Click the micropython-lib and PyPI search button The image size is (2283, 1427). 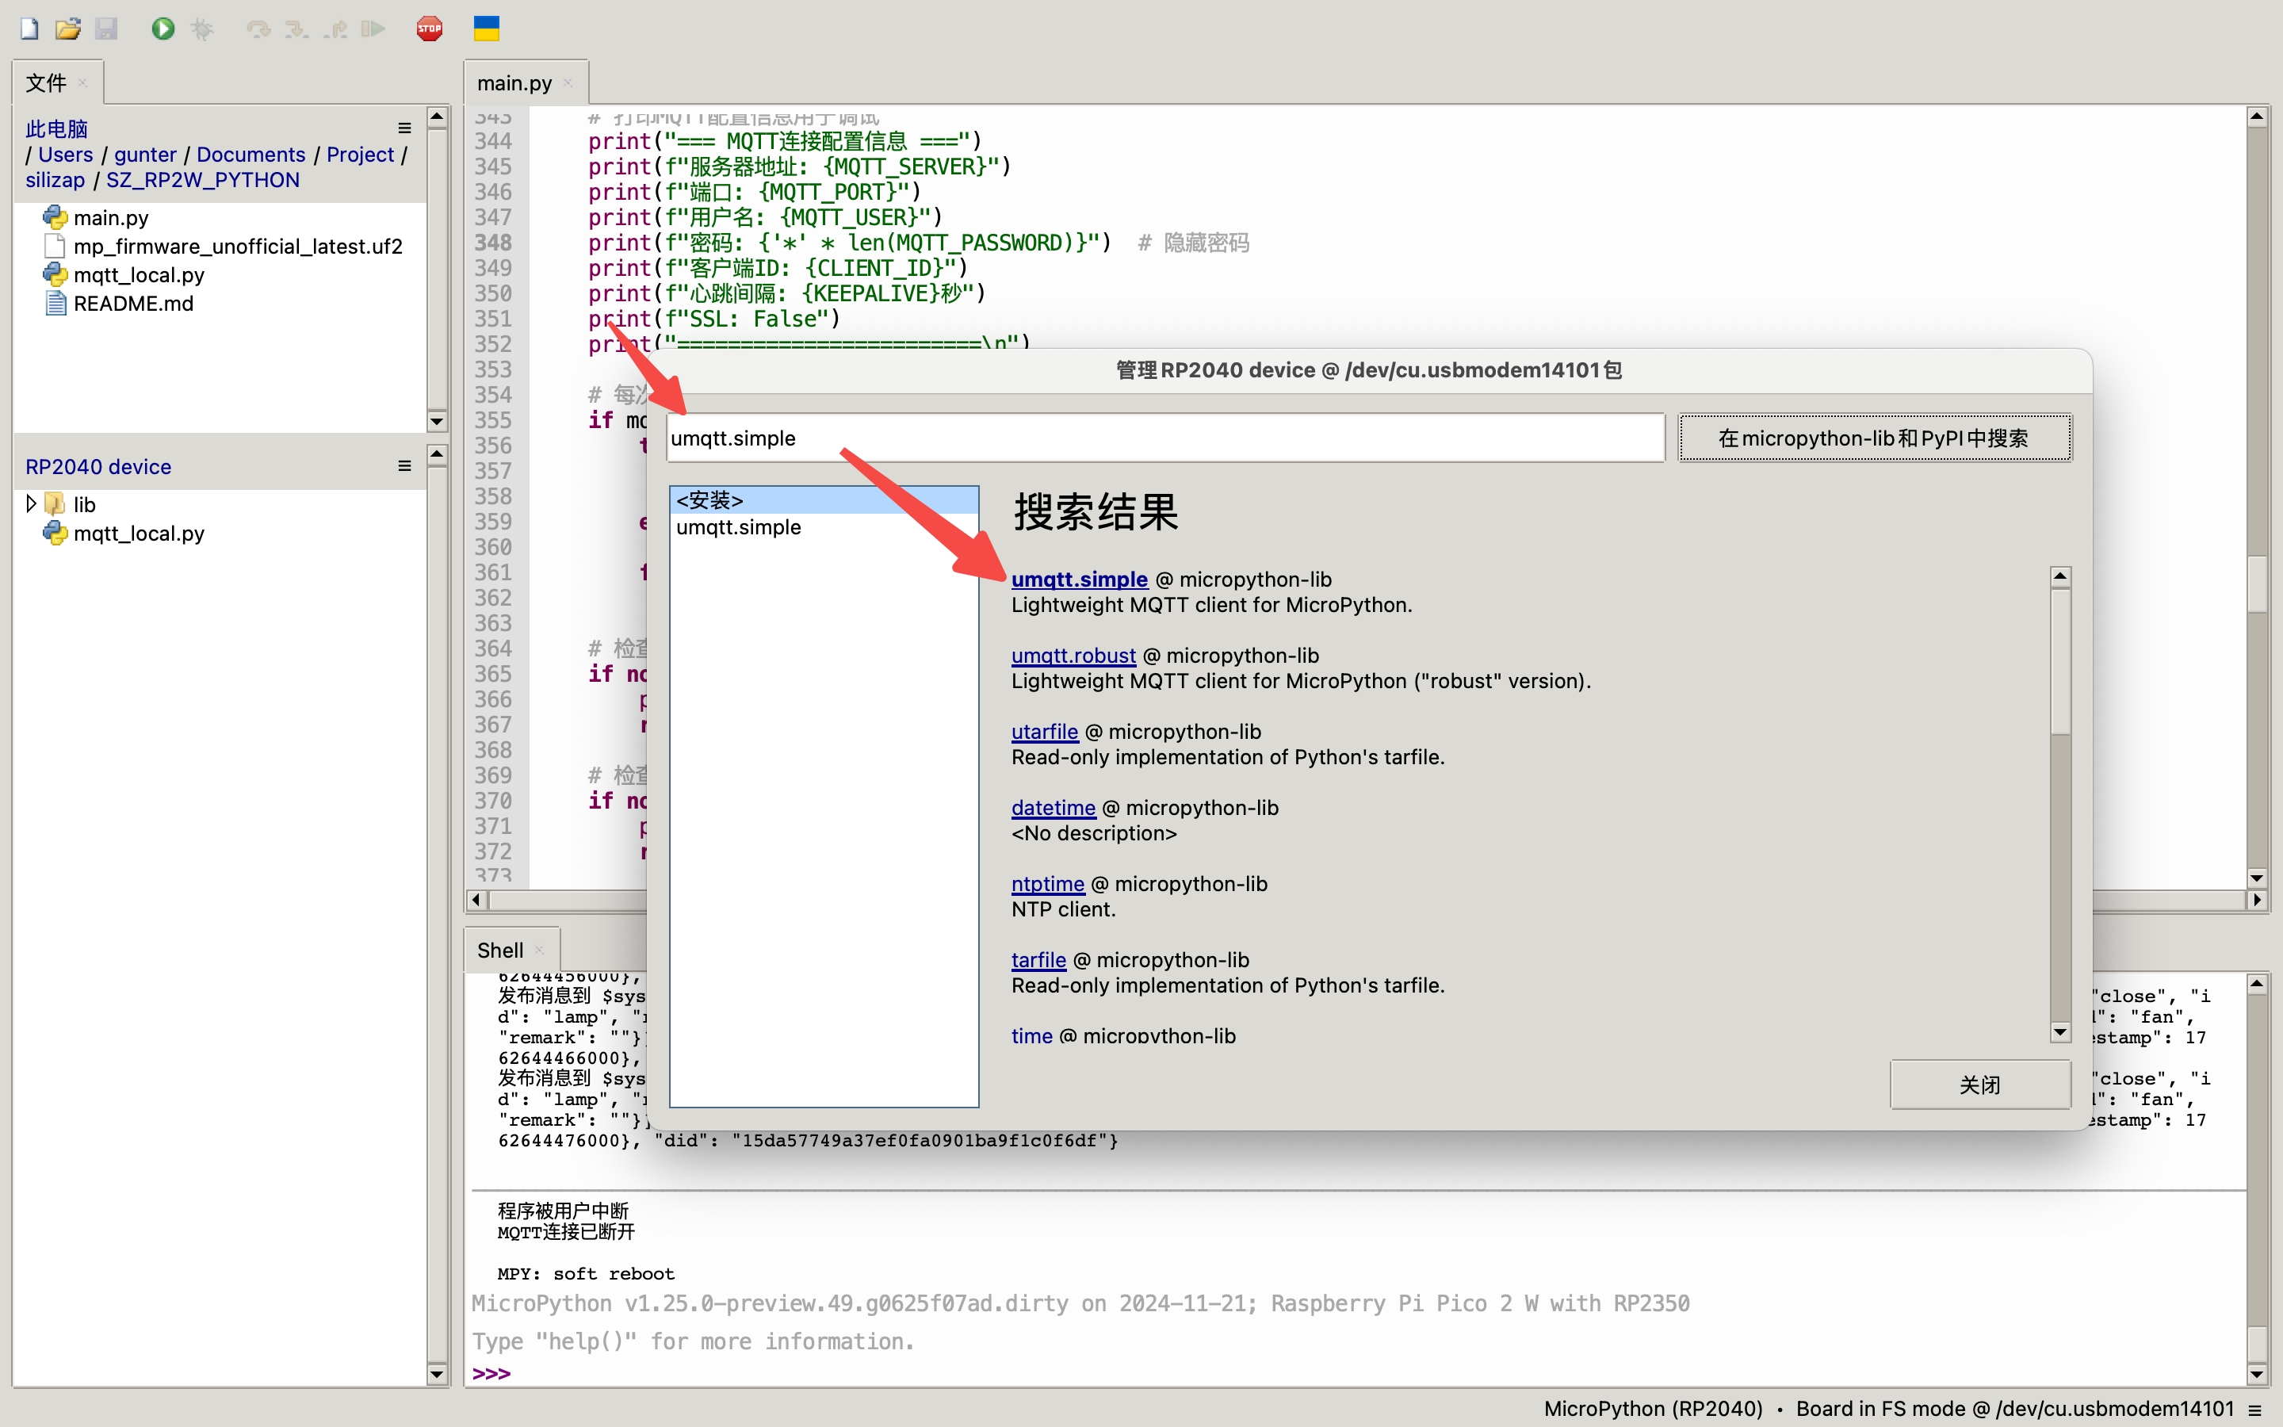(1874, 437)
